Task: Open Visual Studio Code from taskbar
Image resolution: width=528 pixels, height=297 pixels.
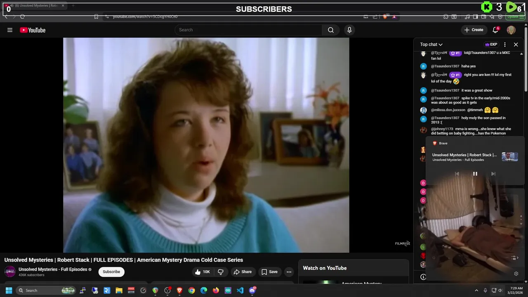Action: 240,290
